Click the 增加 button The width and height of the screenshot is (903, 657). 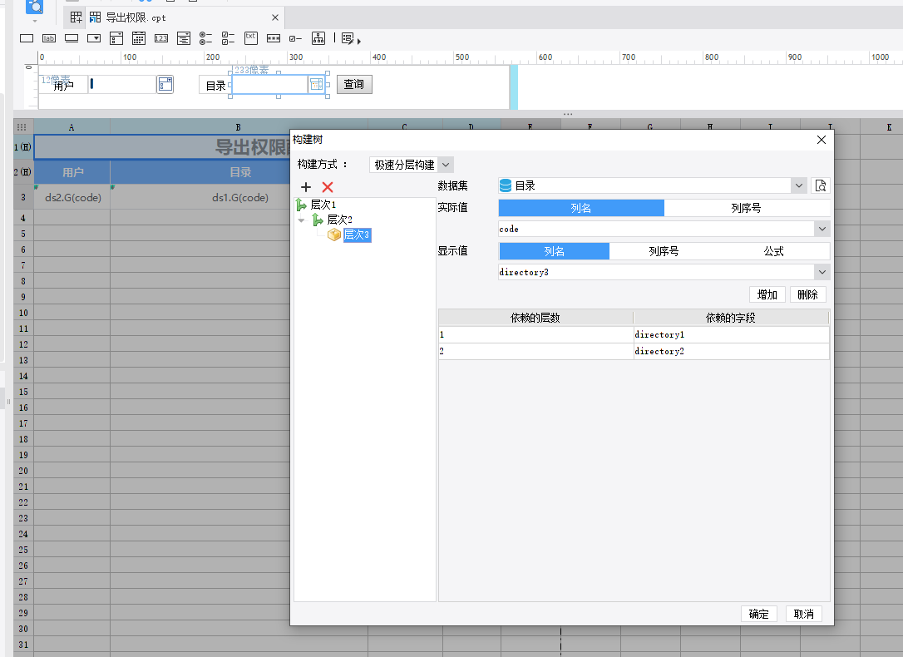coord(767,294)
